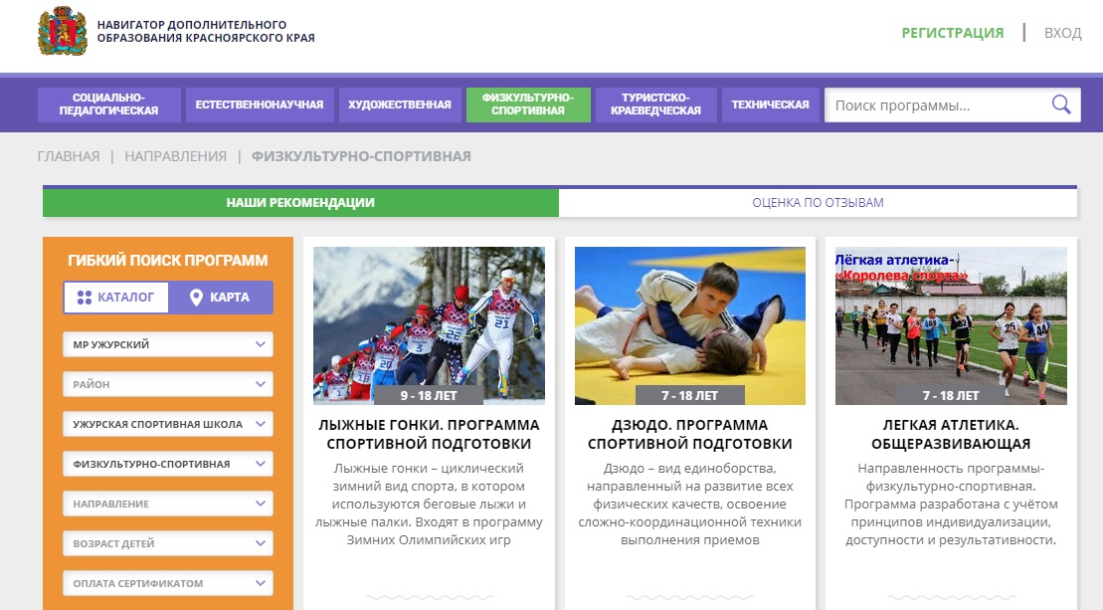The image size is (1103, 610).
Task: Switch to Карта map view
Action: [x=220, y=297]
